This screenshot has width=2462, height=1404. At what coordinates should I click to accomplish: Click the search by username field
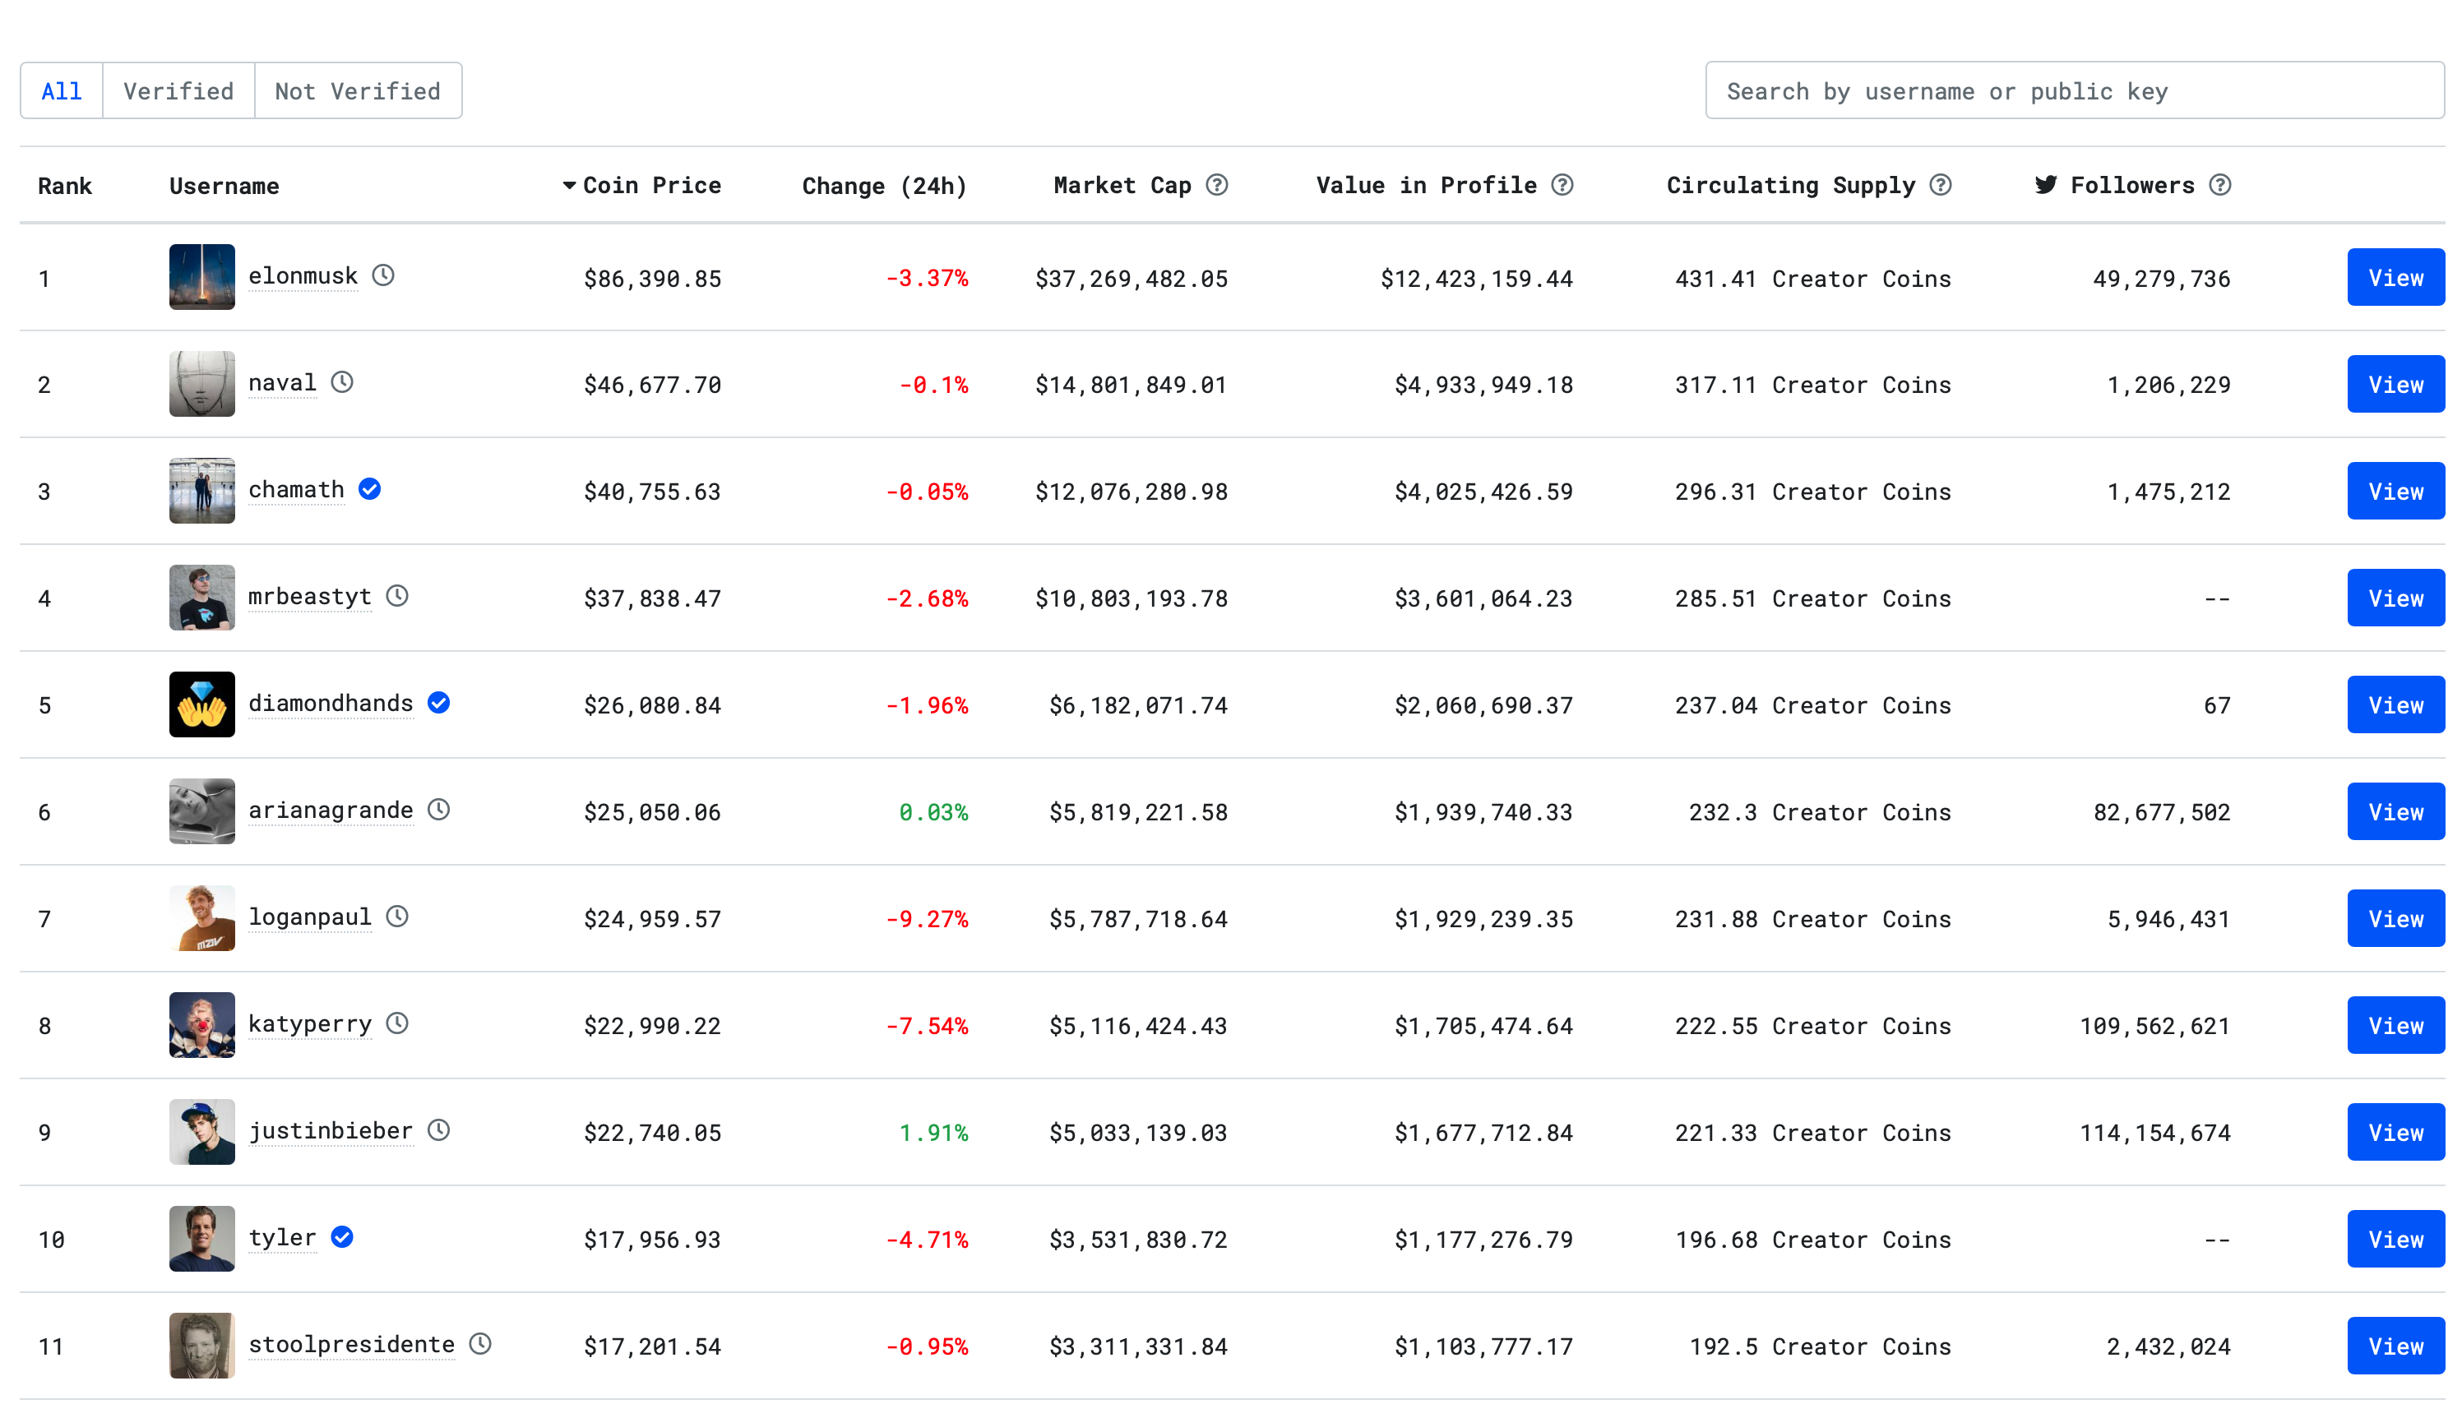[2073, 90]
